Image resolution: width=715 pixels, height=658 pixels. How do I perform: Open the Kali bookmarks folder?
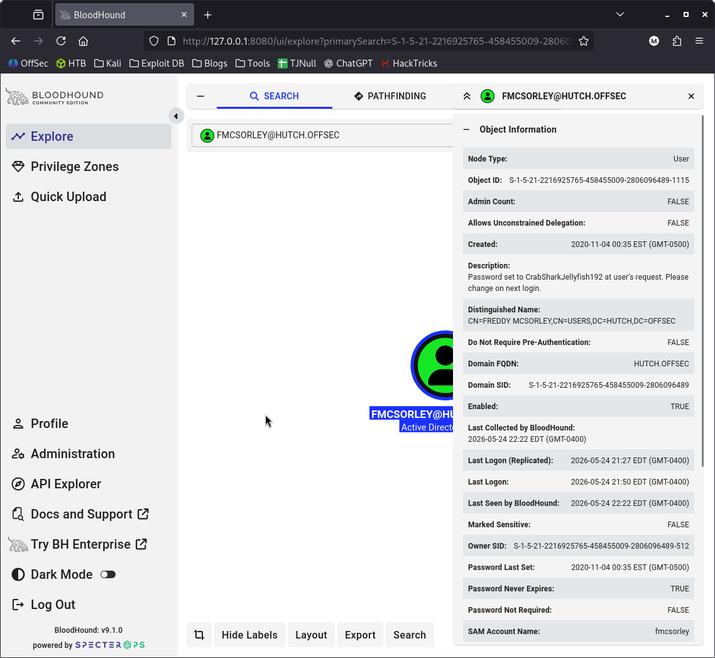(x=107, y=63)
